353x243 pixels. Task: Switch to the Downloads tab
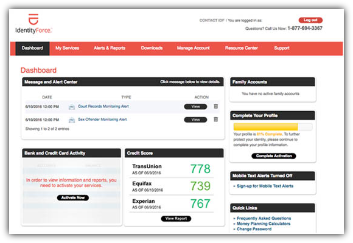152,48
